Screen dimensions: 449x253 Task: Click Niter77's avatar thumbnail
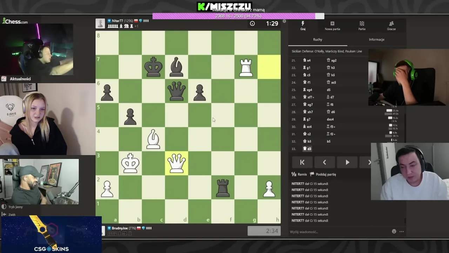[x=100, y=24]
